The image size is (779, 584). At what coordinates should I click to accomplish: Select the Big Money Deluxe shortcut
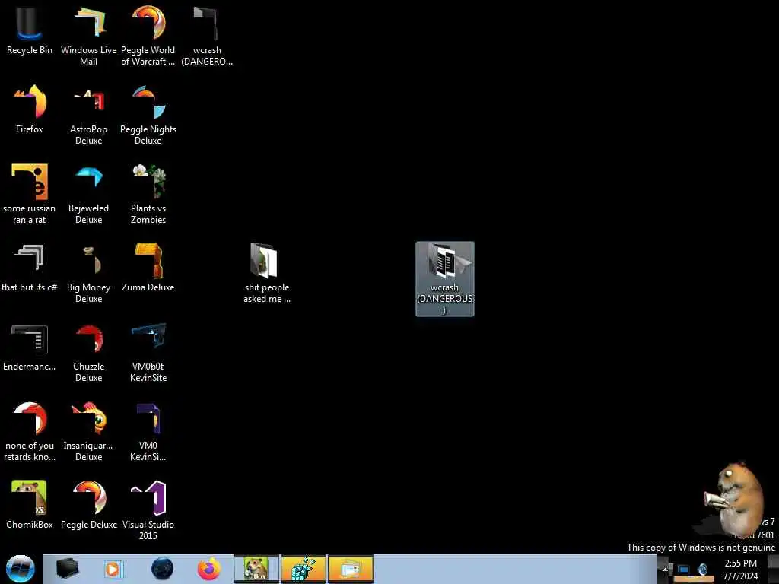tap(88, 273)
